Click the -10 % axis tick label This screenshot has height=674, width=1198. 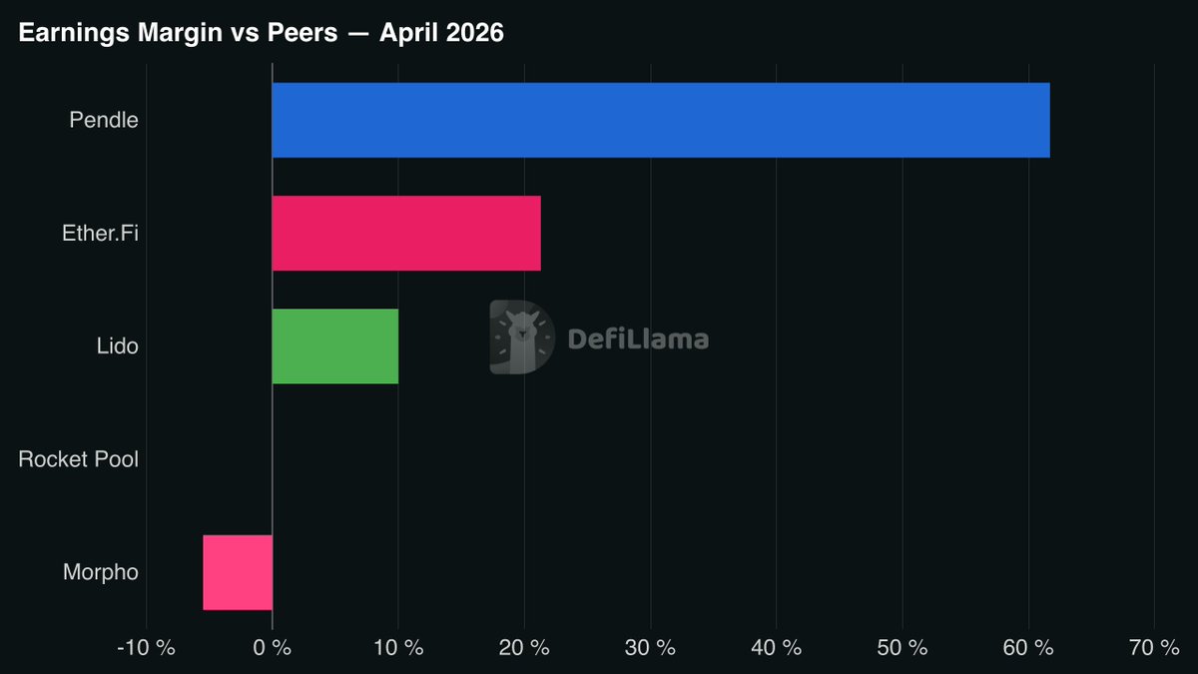click(146, 648)
